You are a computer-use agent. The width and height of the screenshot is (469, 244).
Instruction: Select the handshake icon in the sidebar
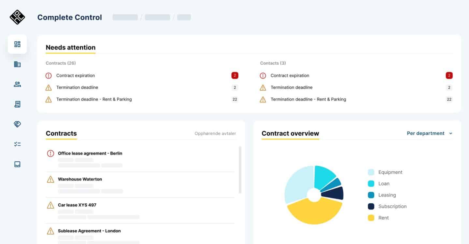[x=17, y=124]
